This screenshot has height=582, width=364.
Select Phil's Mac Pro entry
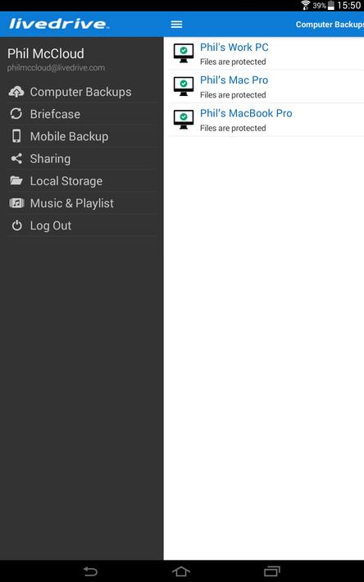pos(266,87)
